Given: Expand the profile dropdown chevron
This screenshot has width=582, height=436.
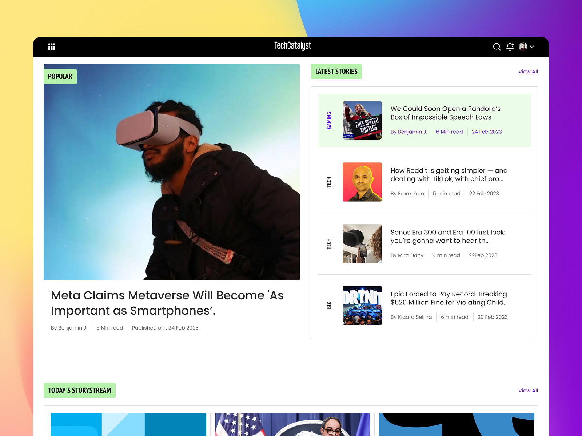Looking at the screenshot, I should 532,47.
